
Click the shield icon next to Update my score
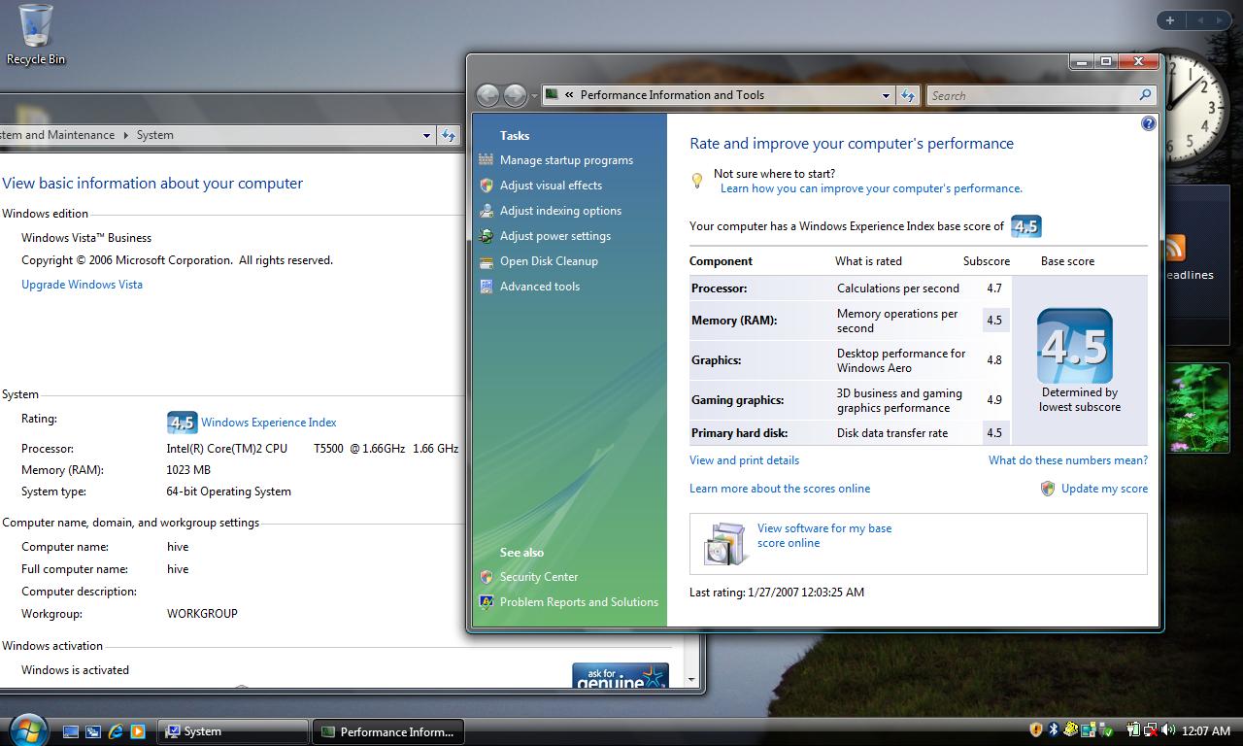(x=1048, y=489)
